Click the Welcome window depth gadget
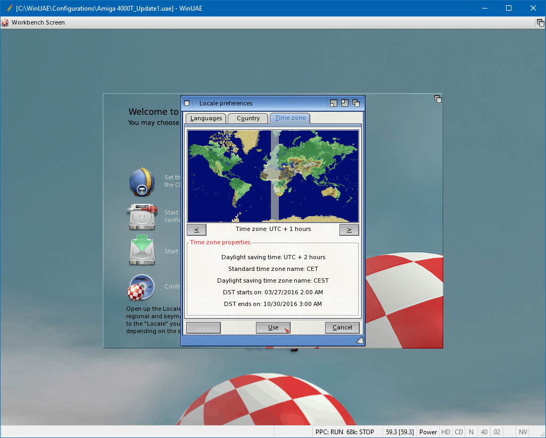 437,99
